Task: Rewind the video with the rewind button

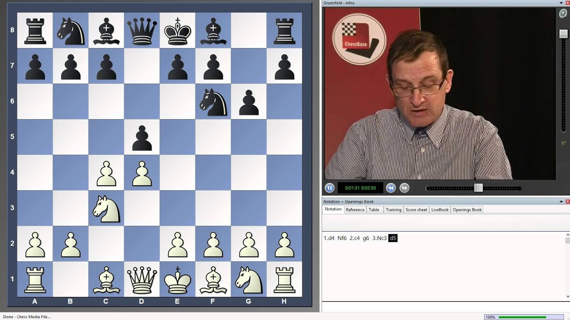Action: pyautogui.click(x=391, y=188)
